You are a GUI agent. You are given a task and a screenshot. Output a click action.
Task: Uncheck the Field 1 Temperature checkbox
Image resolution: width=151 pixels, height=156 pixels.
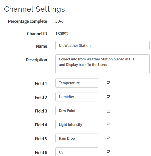click(108, 83)
